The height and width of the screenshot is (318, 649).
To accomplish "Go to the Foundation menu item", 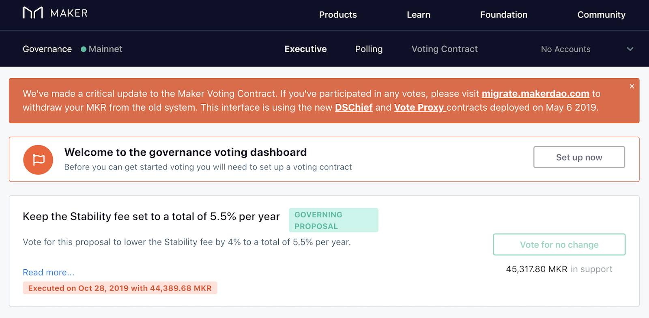I will click(x=503, y=15).
